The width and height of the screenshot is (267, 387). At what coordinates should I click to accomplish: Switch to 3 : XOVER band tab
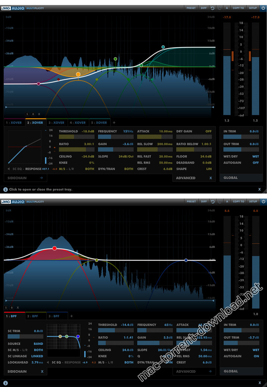click(57, 123)
